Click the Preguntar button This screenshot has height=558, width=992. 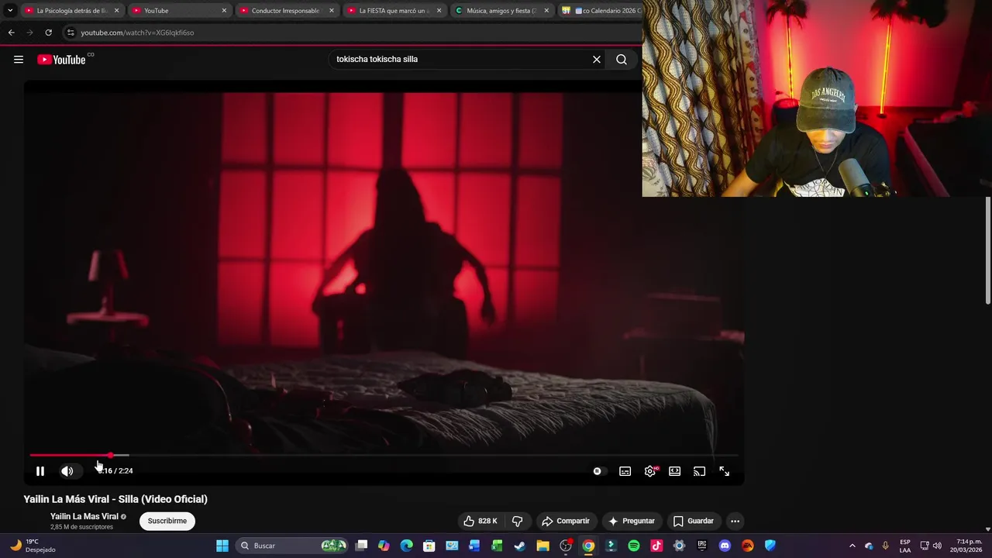pyautogui.click(x=631, y=521)
